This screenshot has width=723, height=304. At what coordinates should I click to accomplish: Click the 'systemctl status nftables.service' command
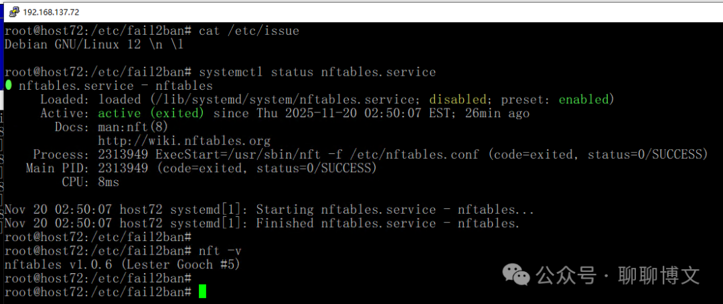click(x=317, y=72)
